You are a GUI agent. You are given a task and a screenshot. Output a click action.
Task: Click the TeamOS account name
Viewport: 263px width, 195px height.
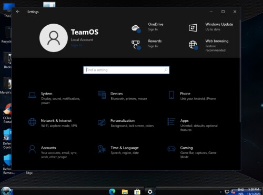click(85, 32)
